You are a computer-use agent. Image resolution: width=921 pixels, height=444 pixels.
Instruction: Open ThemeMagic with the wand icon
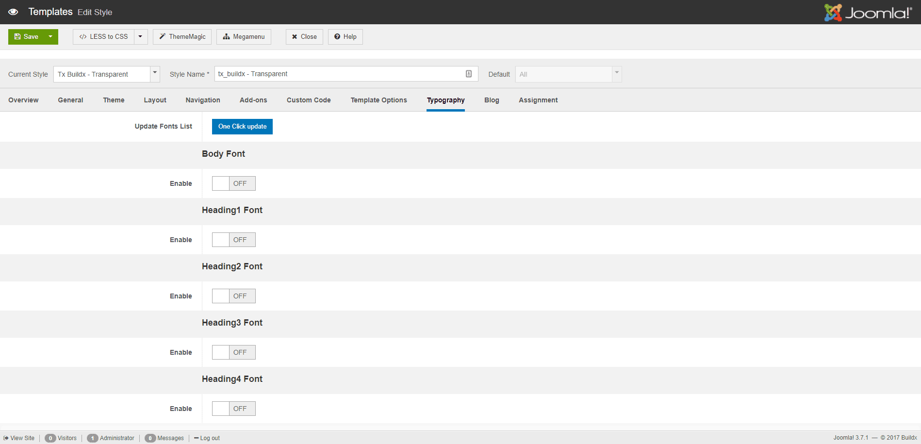tap(182, 37)
